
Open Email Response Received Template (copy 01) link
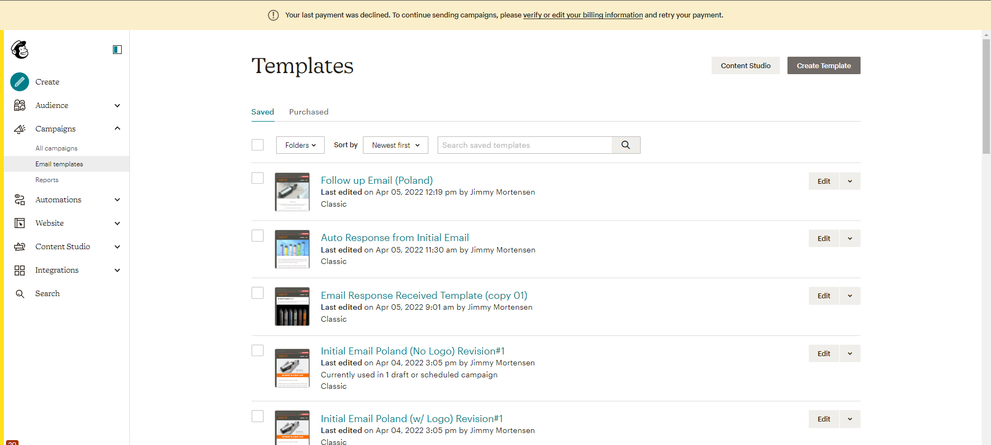click(x=424, y=296)
